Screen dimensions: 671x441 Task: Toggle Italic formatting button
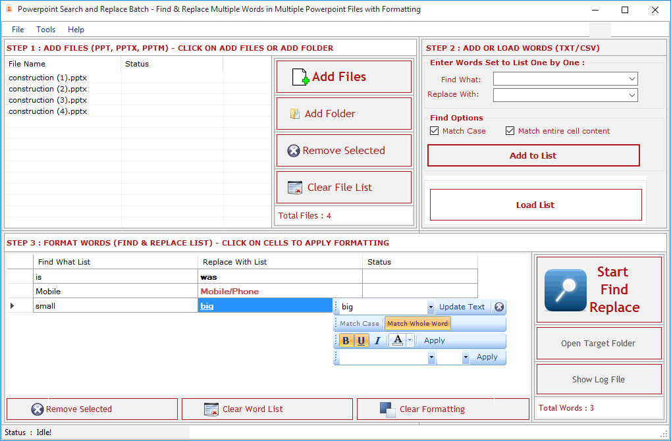coord(377,340)
